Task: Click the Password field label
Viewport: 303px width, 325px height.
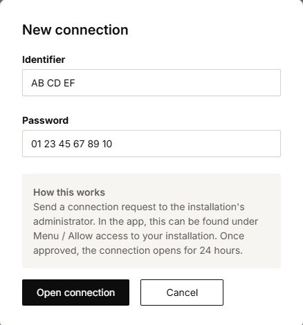Action: (46, 120)
